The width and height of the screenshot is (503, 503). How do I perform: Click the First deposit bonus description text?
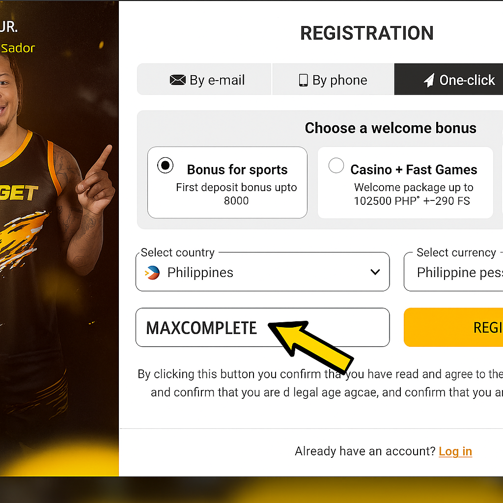coord(236,194)
